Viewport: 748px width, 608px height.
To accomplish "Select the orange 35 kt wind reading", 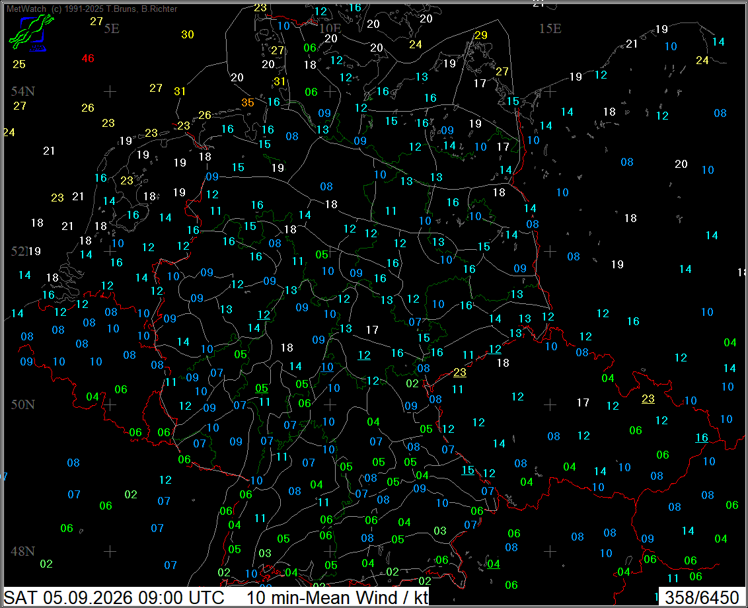I will (248, 102).
